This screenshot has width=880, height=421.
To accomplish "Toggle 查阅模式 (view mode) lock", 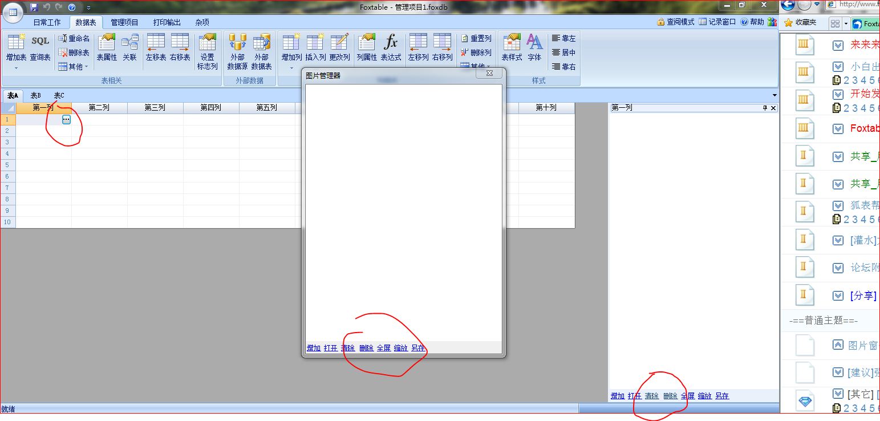I will pos(676,22).
